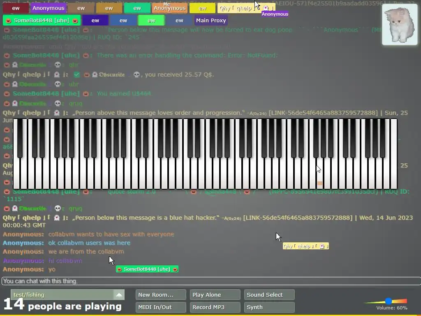Select the purple Anonymous name tag
This screenshot has width=421, height=316.
49,8
